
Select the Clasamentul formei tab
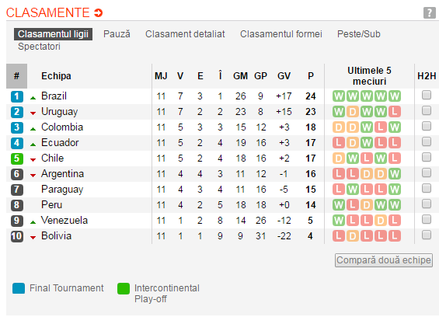tap(281, 34)
